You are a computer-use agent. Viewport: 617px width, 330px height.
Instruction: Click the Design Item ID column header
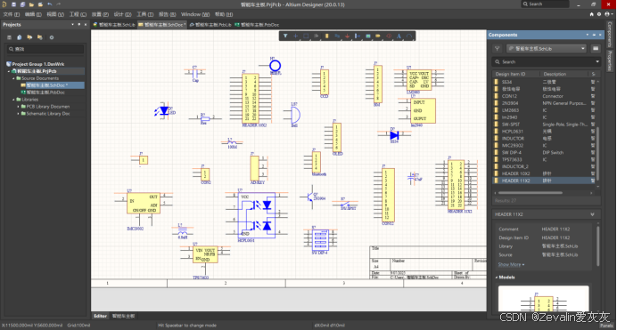510,74
